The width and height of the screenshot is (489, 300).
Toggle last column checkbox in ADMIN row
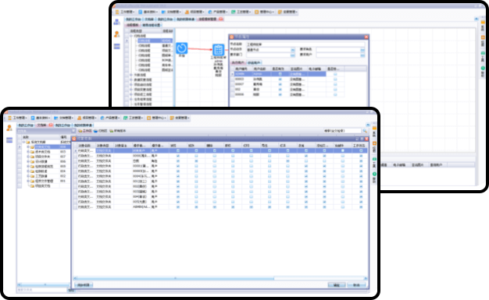coord(361,206)
